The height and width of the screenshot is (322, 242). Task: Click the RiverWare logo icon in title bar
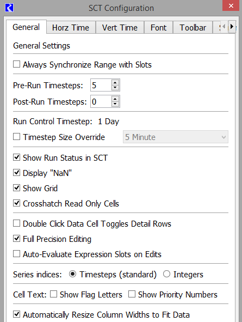(x=9, y=8)
